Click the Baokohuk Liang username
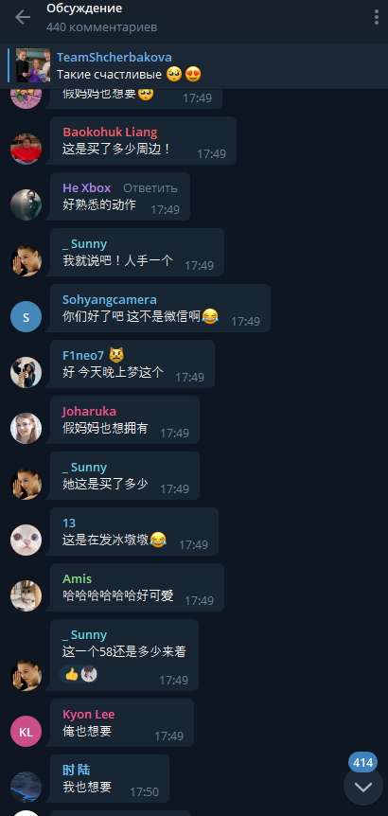388x816 pixels. (x=111, y=133)
